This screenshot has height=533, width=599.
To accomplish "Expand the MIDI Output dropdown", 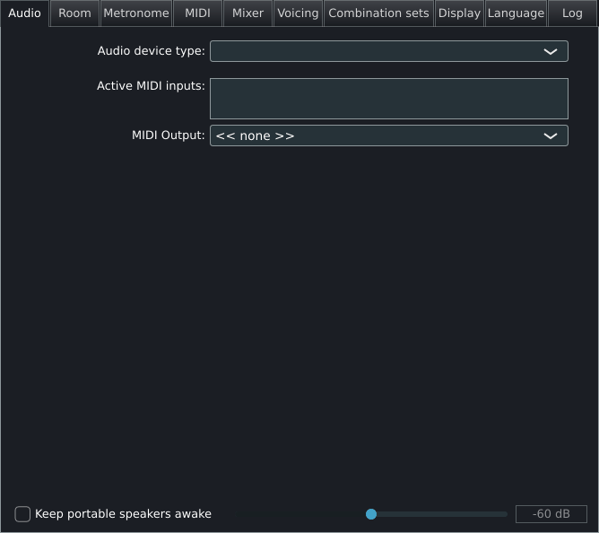I will pos(389,135).
